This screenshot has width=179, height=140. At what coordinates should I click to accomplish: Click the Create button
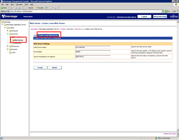coord(40,68)
